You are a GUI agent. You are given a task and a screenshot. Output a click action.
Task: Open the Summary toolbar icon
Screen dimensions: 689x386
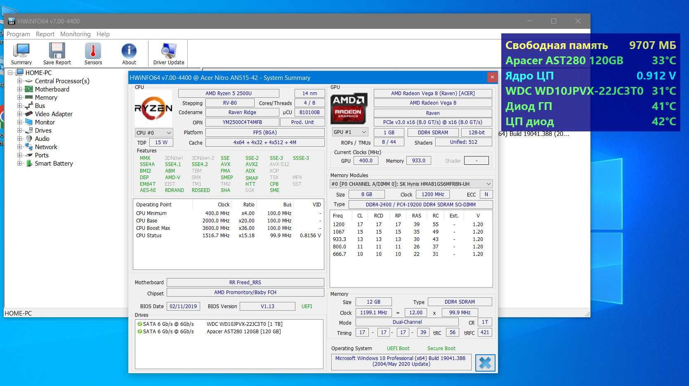[x=21, y=51]
